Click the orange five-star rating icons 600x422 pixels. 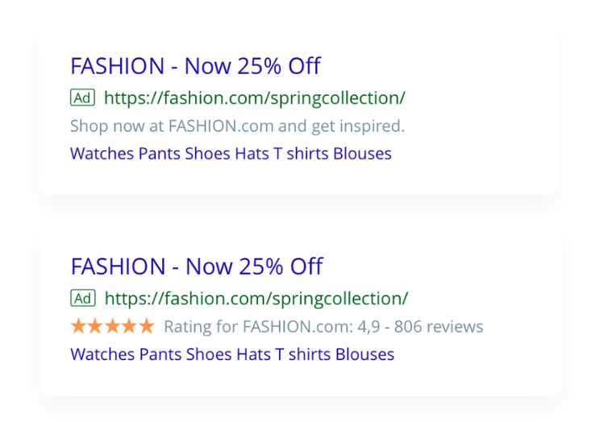(112, 326)
